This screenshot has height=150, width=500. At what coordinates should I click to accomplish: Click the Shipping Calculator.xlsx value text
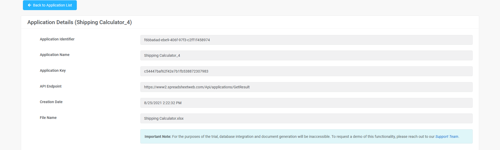coord(164,118)
